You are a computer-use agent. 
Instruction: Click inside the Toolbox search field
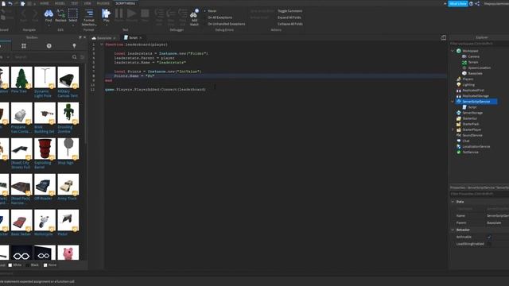(x=42, y=57)
